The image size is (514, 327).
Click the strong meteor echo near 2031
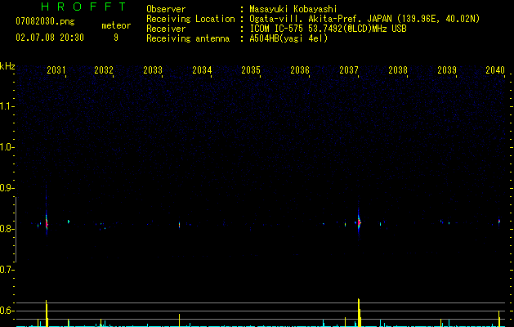point(47,222)
